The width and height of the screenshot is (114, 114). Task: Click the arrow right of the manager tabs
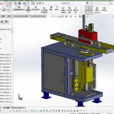12,22
